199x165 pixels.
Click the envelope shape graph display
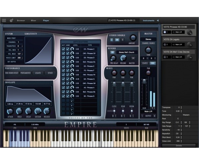click(x=29, y=94)
